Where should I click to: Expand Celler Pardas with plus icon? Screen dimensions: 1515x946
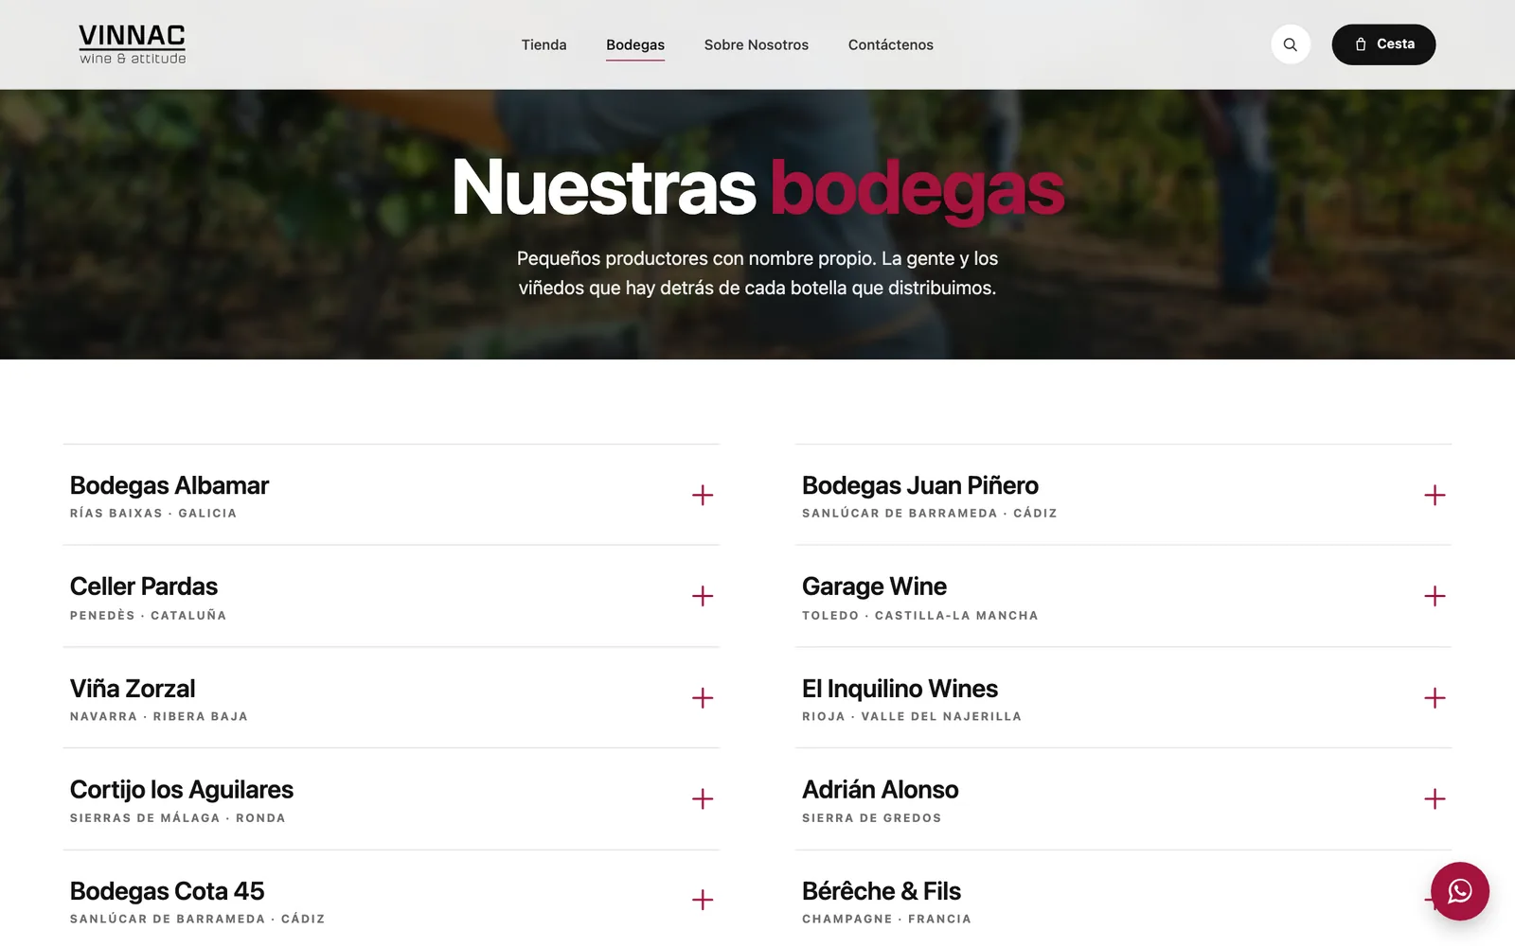point(703,596)
